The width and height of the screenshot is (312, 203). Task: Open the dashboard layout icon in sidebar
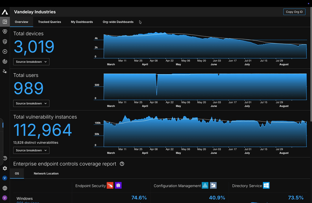(5, 22)
